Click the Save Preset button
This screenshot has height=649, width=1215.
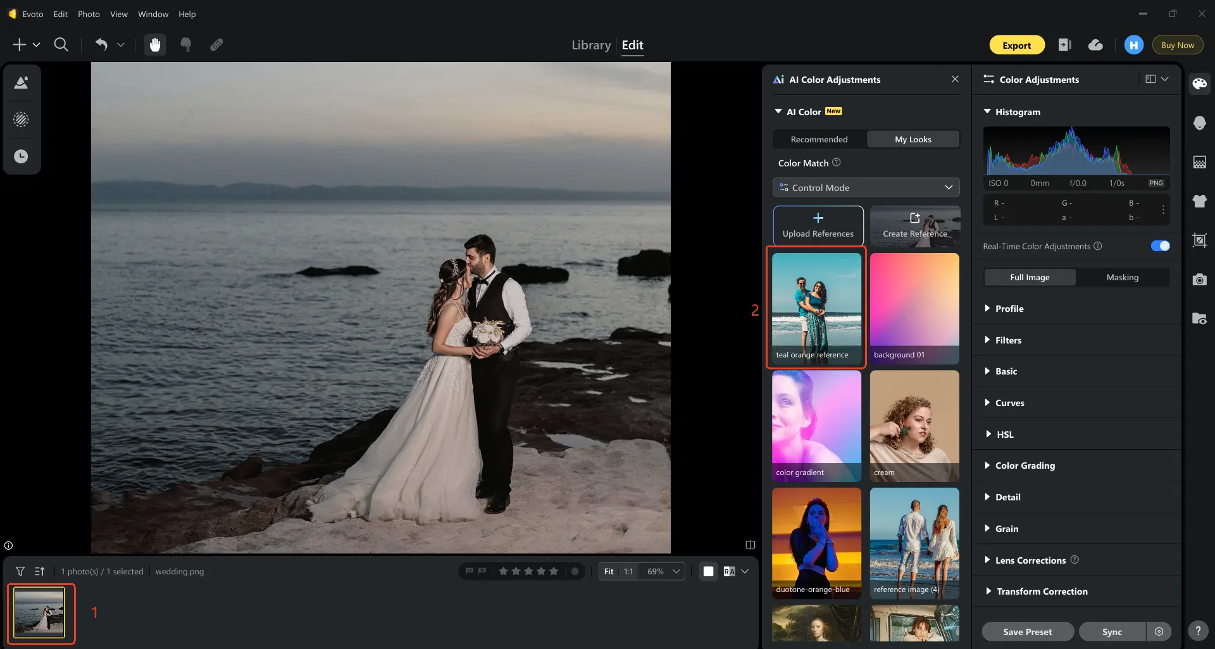1027,631
